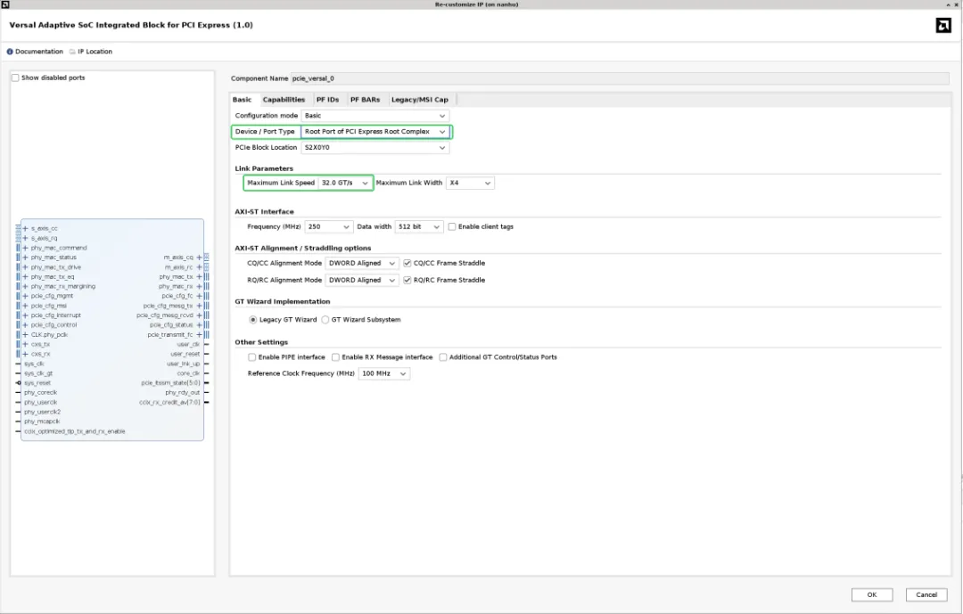
Task: Expand the m_axis_cq port plus icon
Action: 199,258
